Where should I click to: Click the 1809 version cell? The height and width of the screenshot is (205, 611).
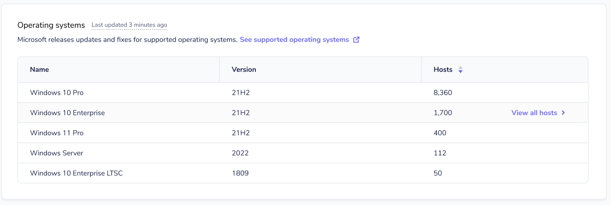[240, 173]
